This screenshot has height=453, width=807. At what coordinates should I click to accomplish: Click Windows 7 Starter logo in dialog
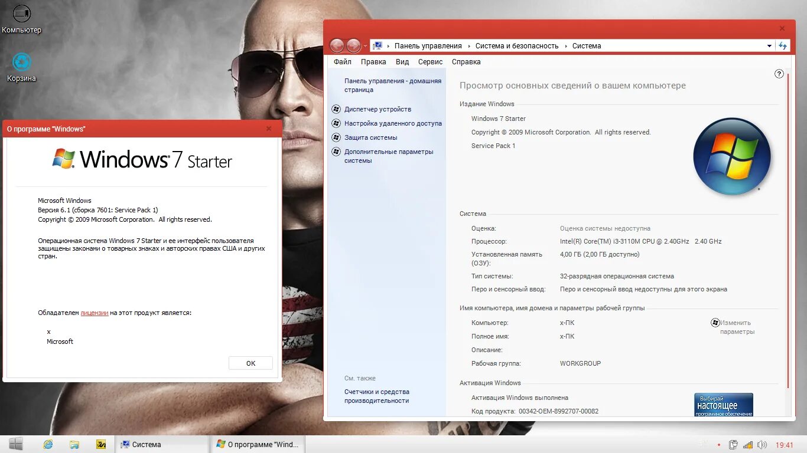coord(142,159)
